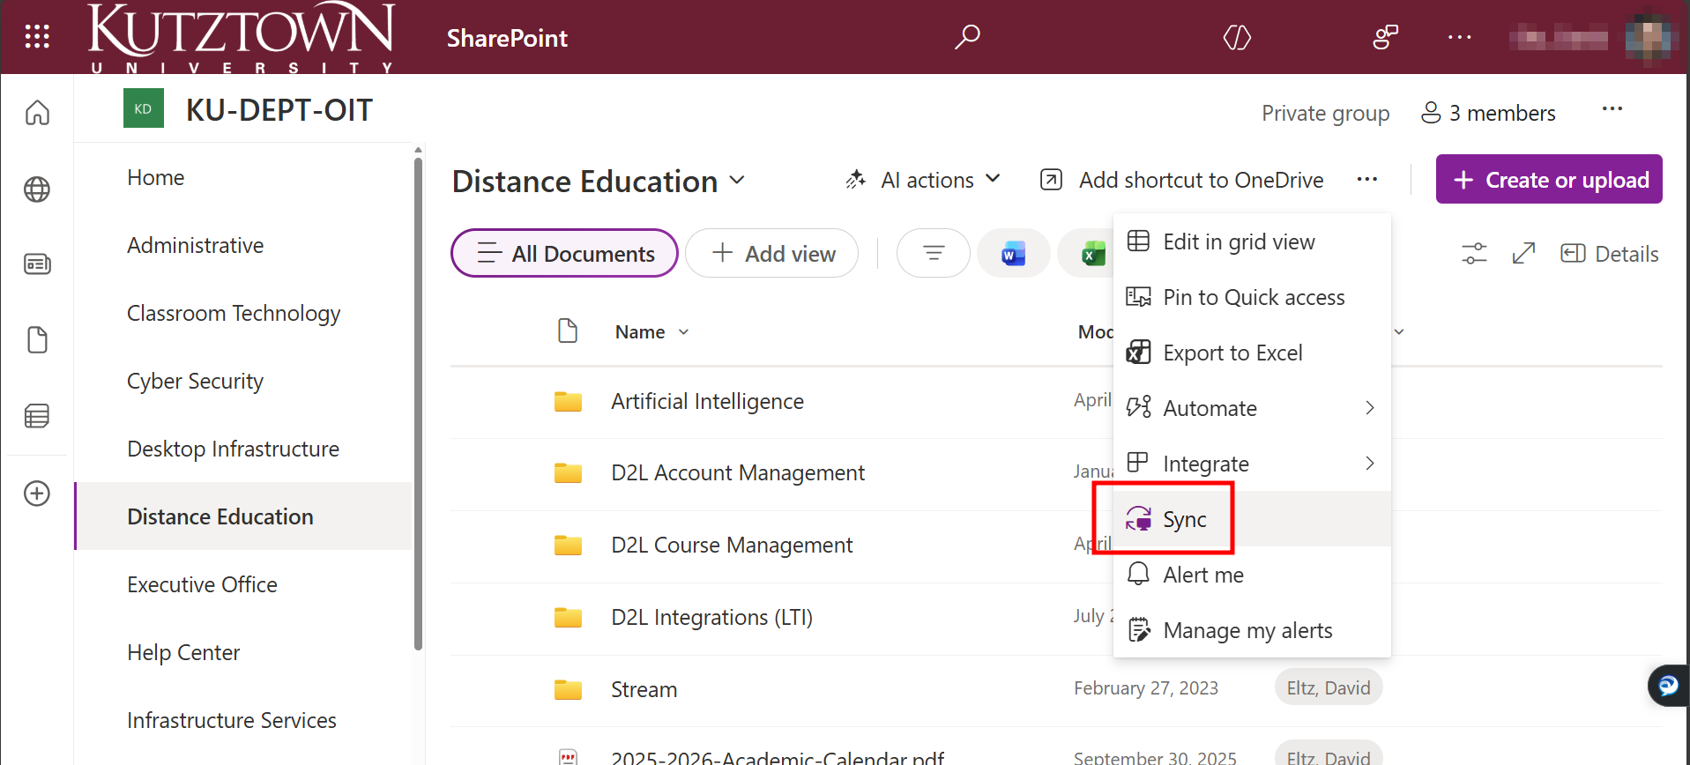
Task: Open My lists icon in rail
Action: click(37, 416)
